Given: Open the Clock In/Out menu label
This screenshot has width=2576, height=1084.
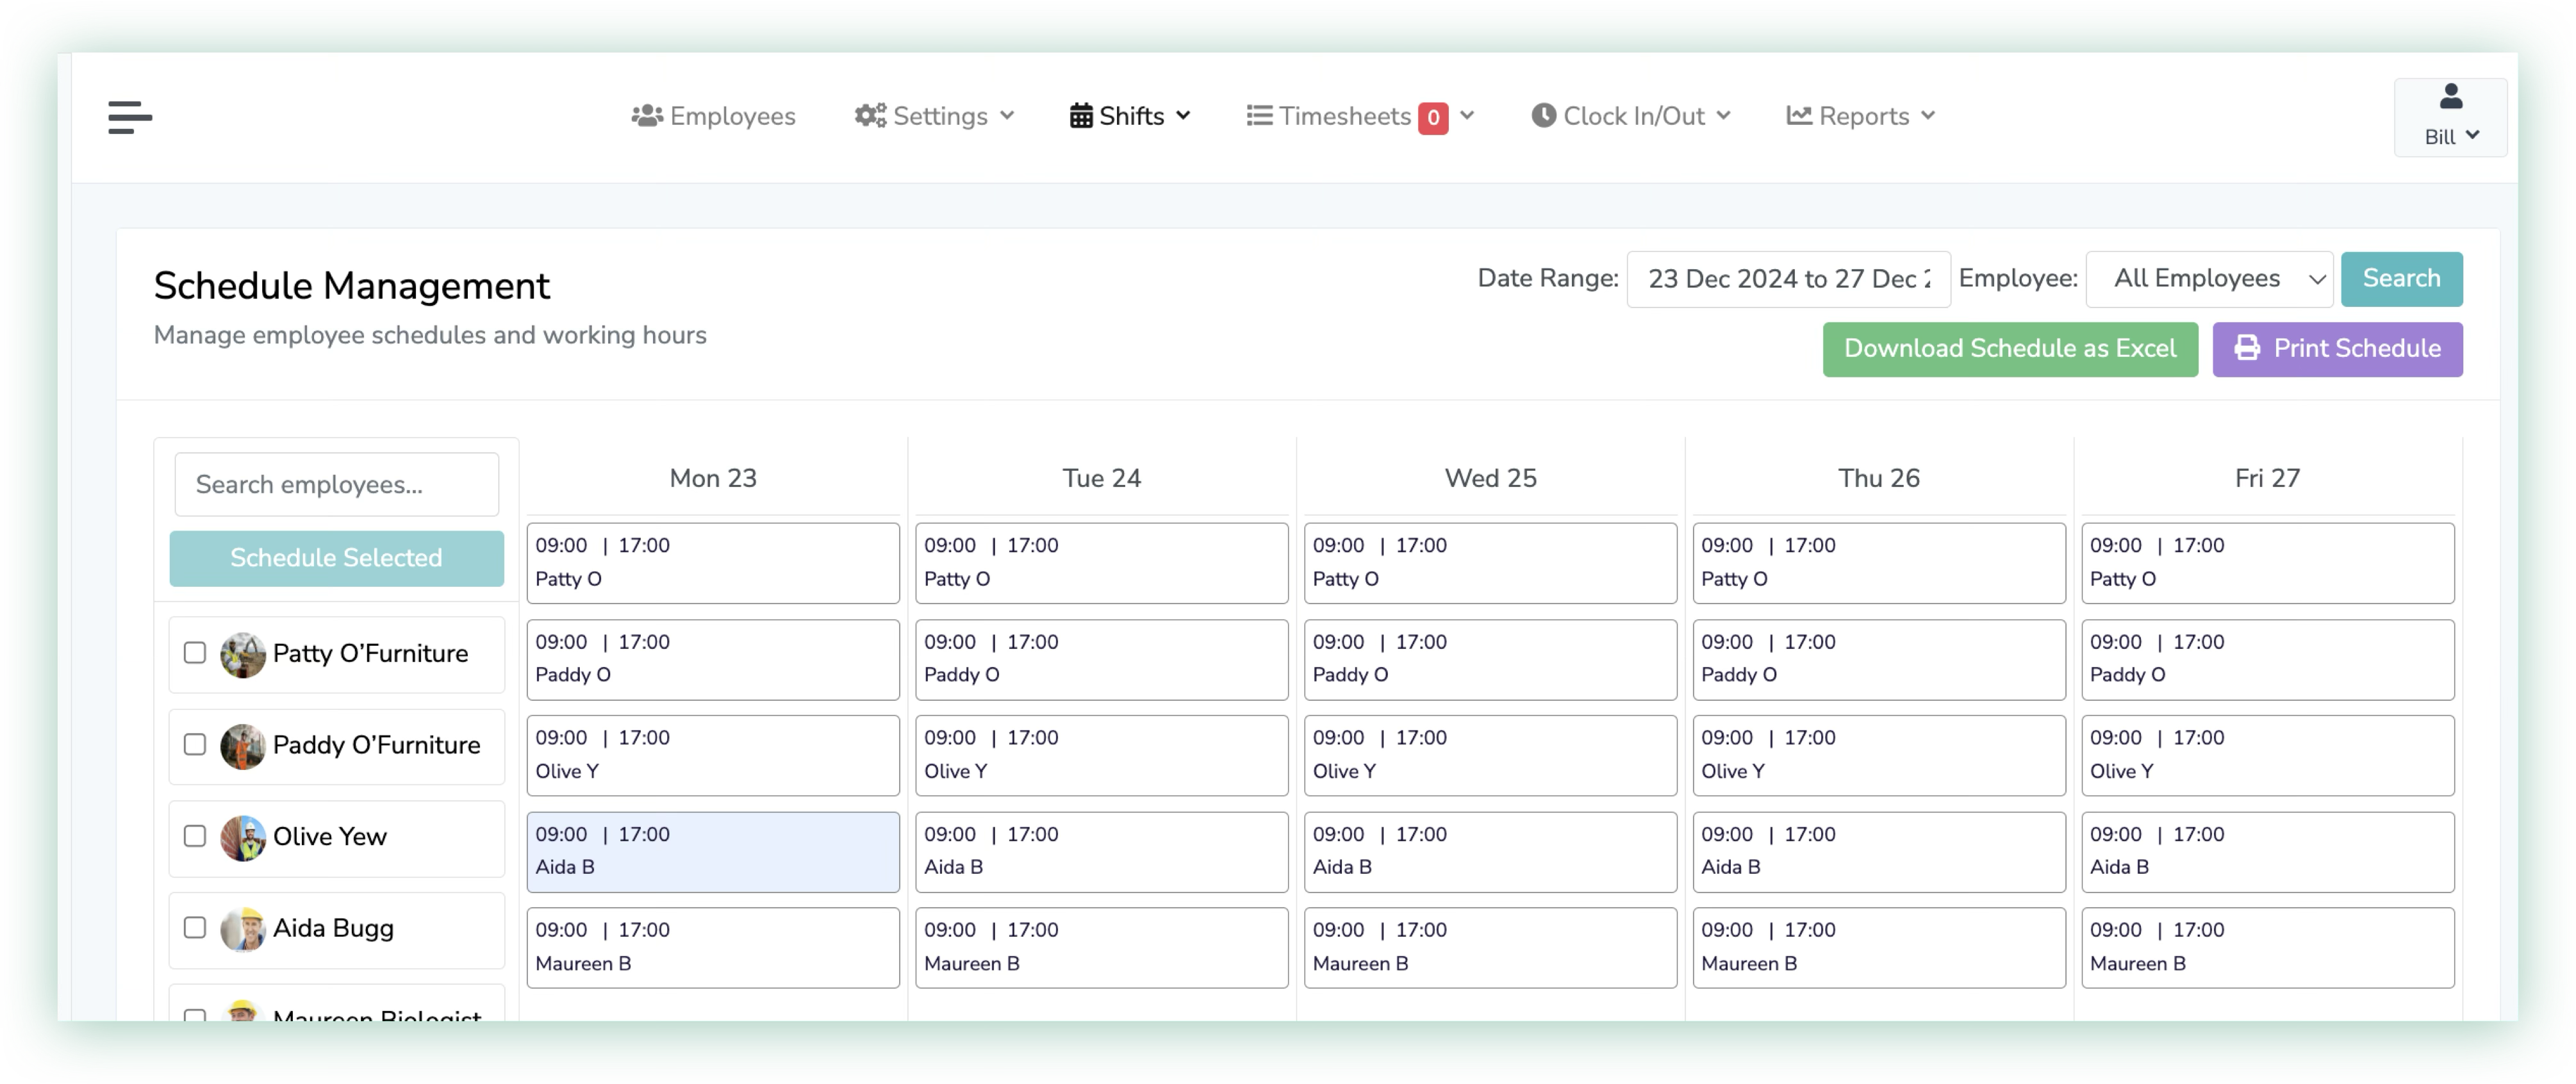Looking at the screenshot, I should (1633, 116).
